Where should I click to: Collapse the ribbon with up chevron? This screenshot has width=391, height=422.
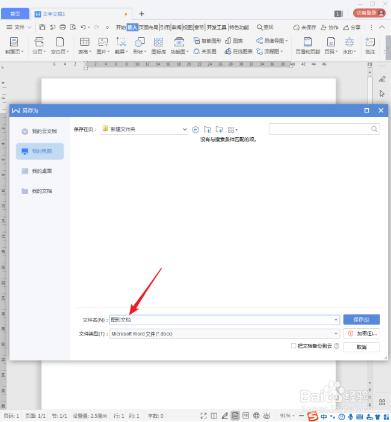point(382,27)
